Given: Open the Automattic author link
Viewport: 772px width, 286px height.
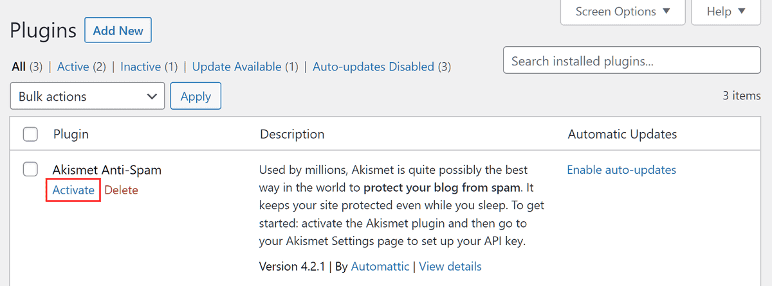Looking at the screenshot, I should [x=381, y=266].
